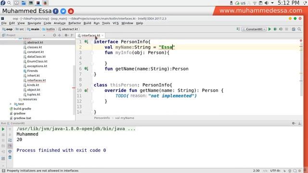Toggle soft-wrap in Run console
Screen dimensions: 308x173
tap(10, 140)
